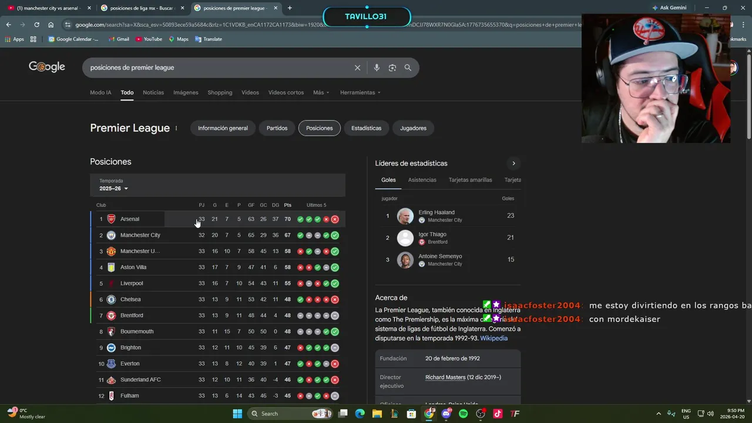Open the Translate bookmark
The image size is (752, 423).
pyautogui.click(x=209, y=39)
